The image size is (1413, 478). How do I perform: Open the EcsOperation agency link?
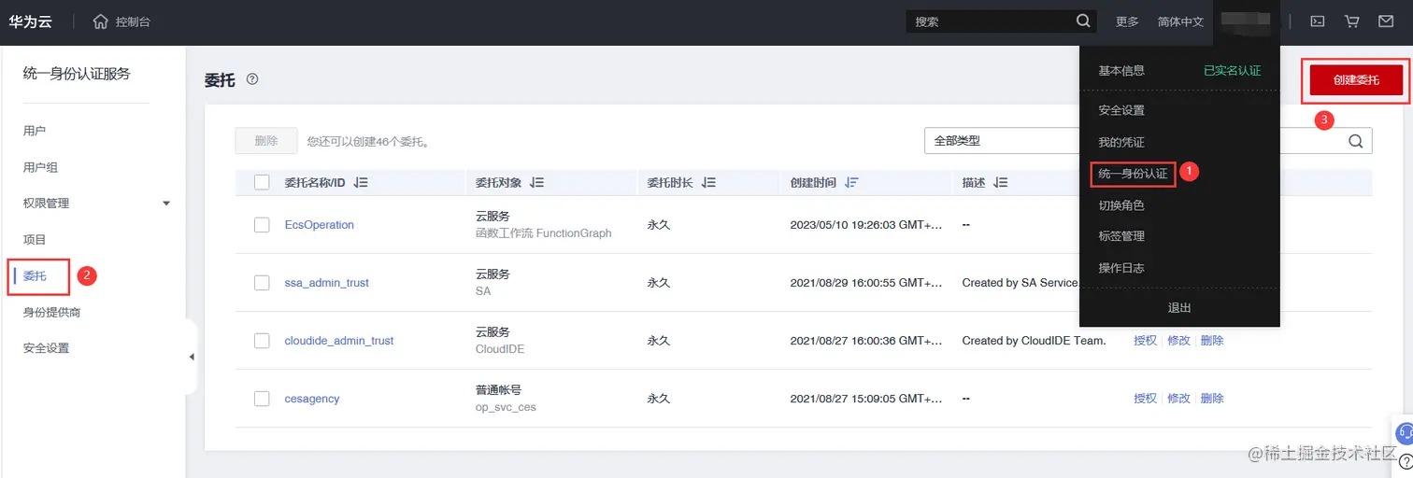click(x=319, y=225)
